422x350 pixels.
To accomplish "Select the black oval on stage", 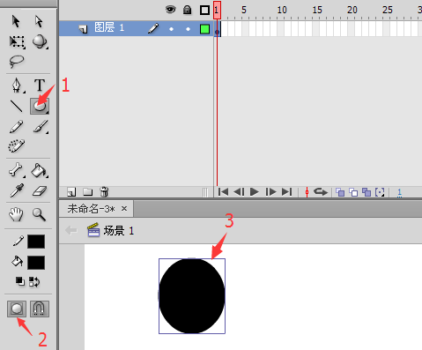I will coord(192,296).
